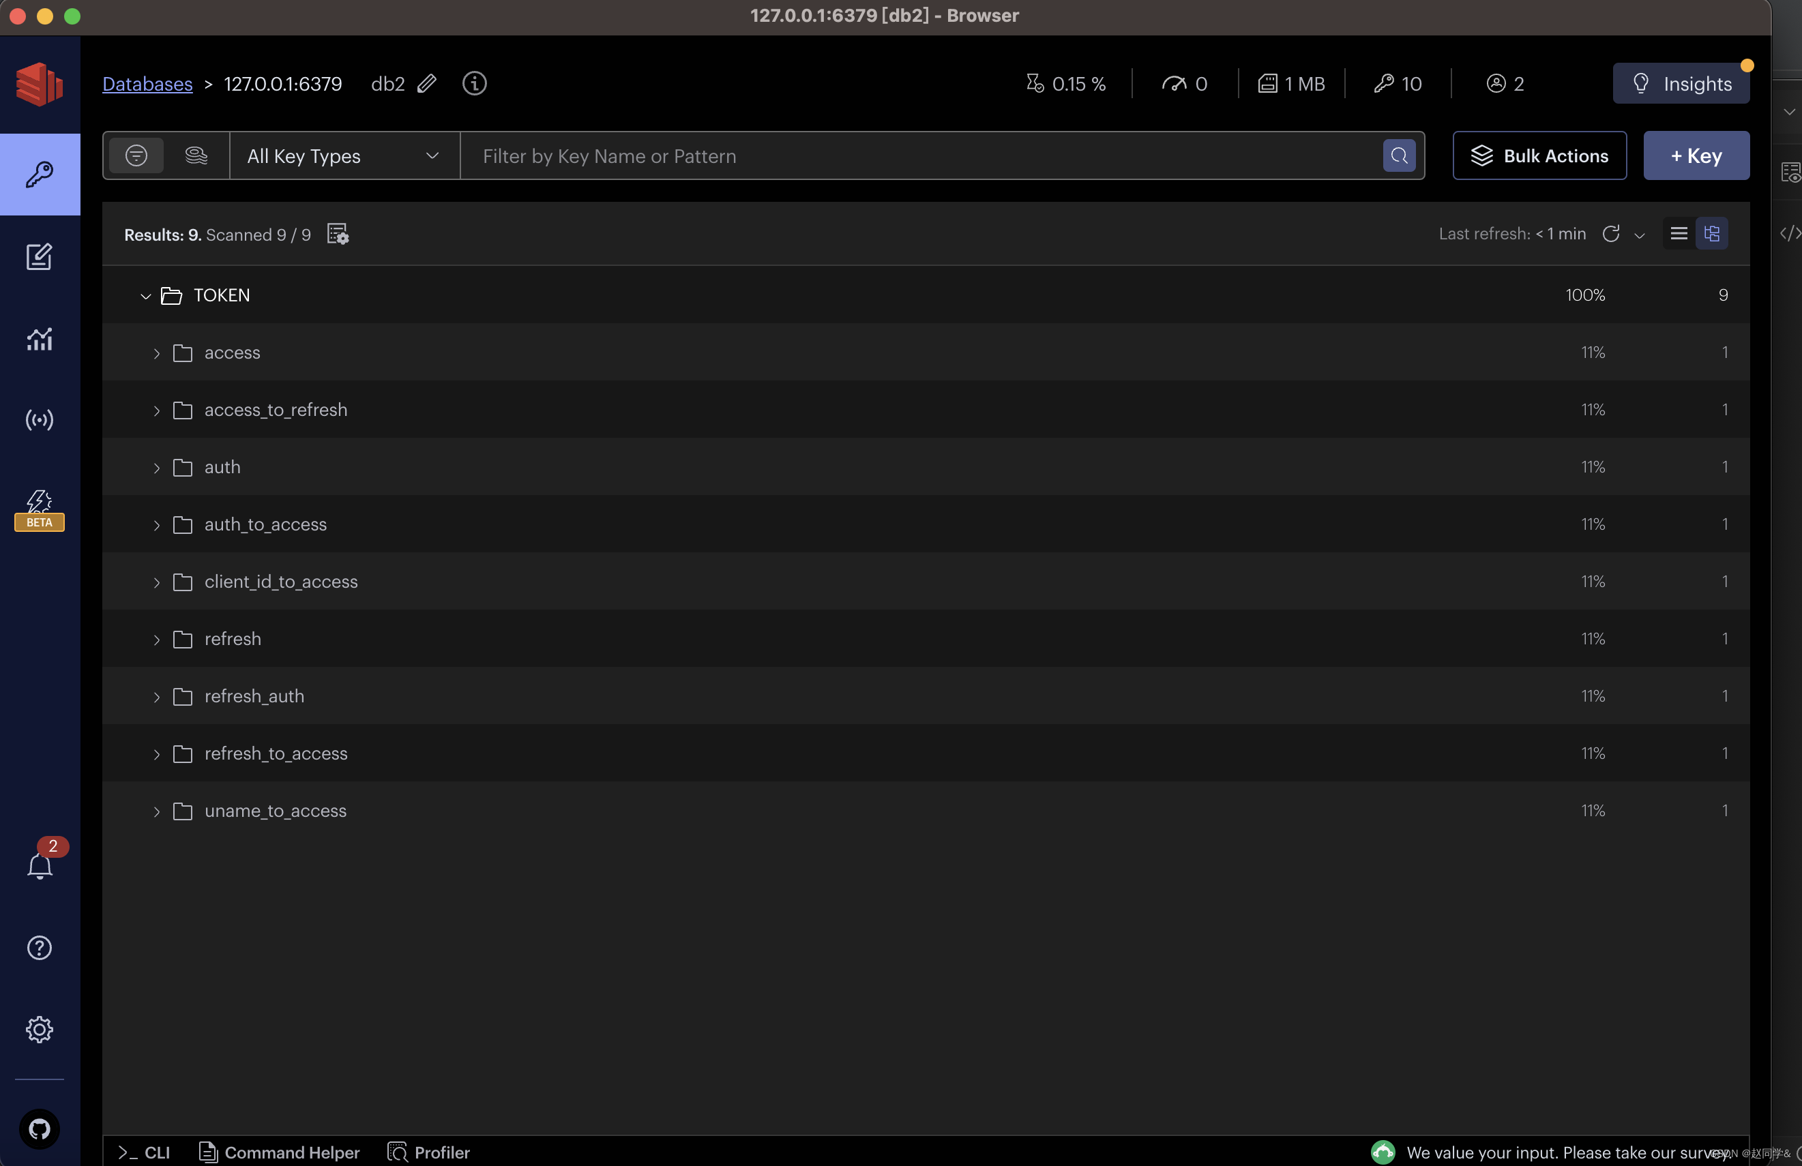Expand the access_to_refresh folder

[156, 410]
